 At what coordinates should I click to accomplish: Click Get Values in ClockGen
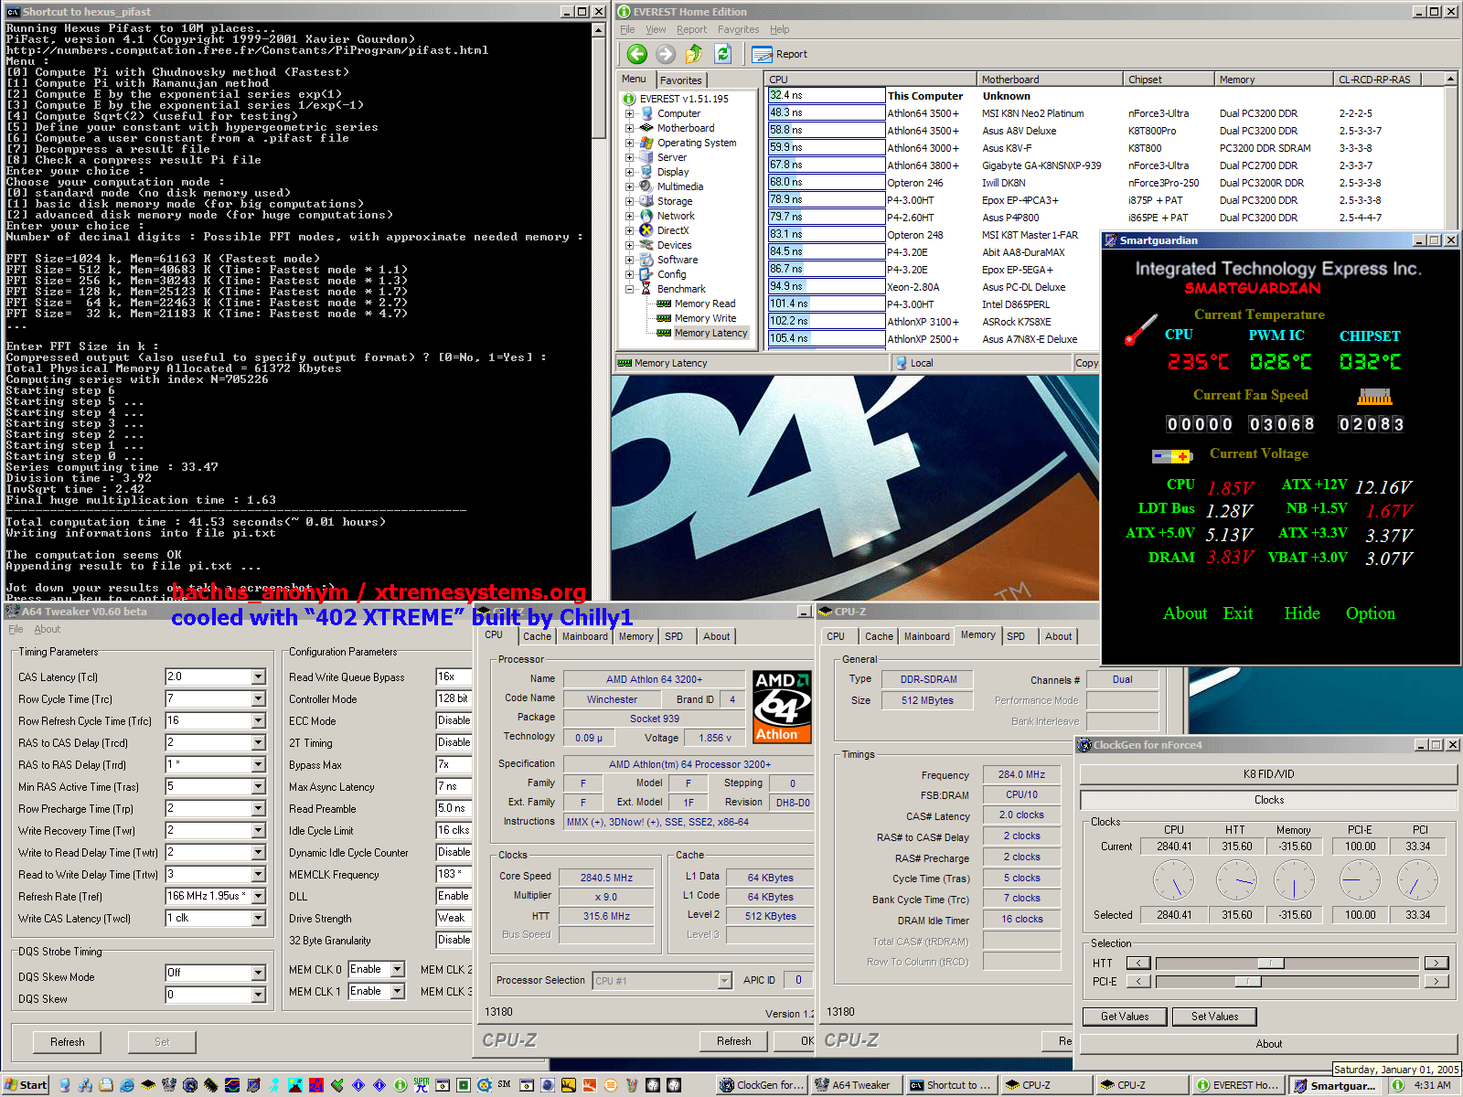coord(1125,1017)
